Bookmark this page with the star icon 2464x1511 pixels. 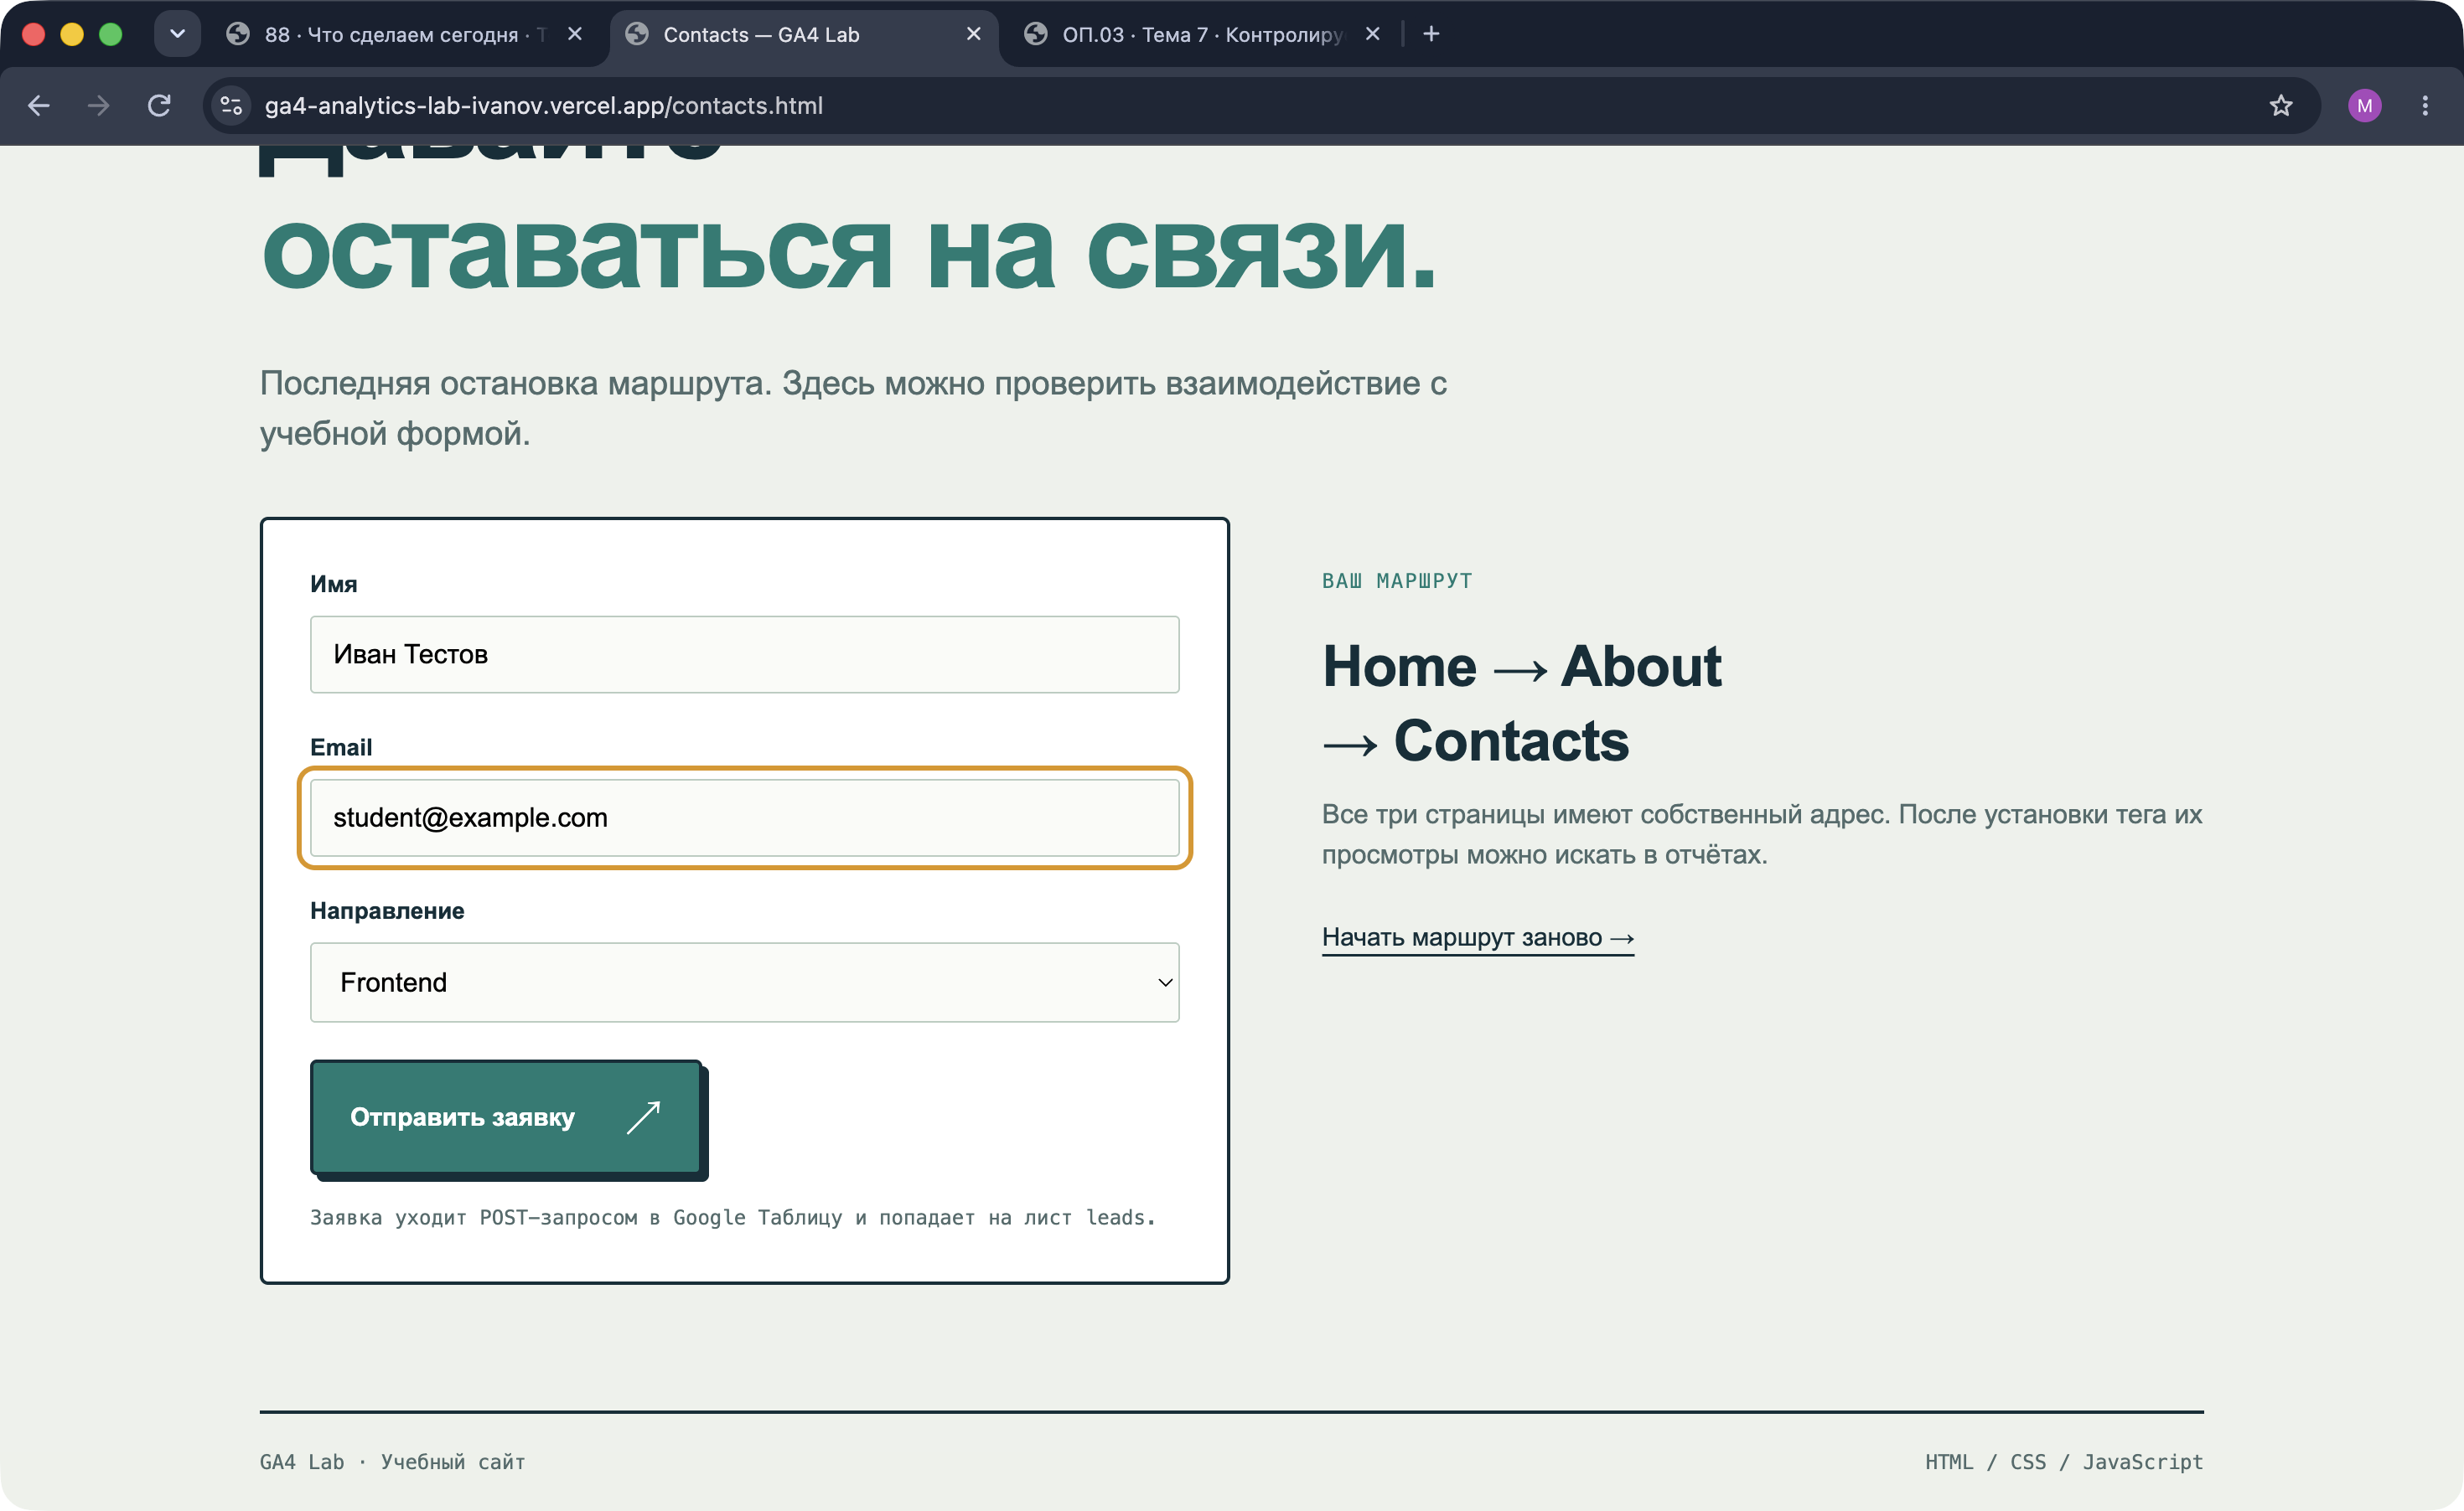pyautogui.click(x=2280, y=105)
